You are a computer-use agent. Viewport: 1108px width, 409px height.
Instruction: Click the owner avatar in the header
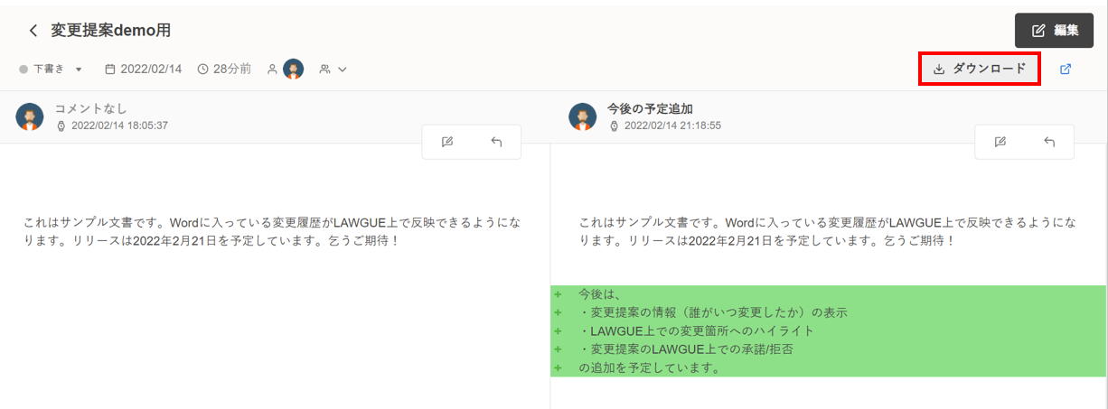click(x=293, y=69)
